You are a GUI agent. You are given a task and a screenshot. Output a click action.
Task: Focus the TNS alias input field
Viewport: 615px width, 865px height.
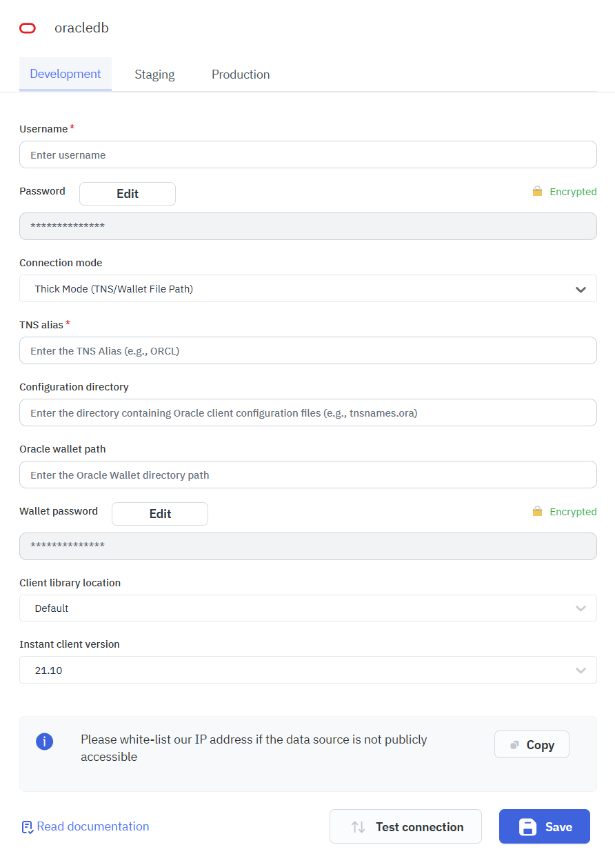308,350
